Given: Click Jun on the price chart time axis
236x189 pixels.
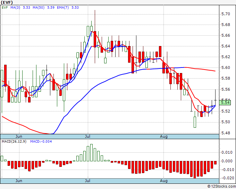Looking at the screenshot, I should (19, 137).
